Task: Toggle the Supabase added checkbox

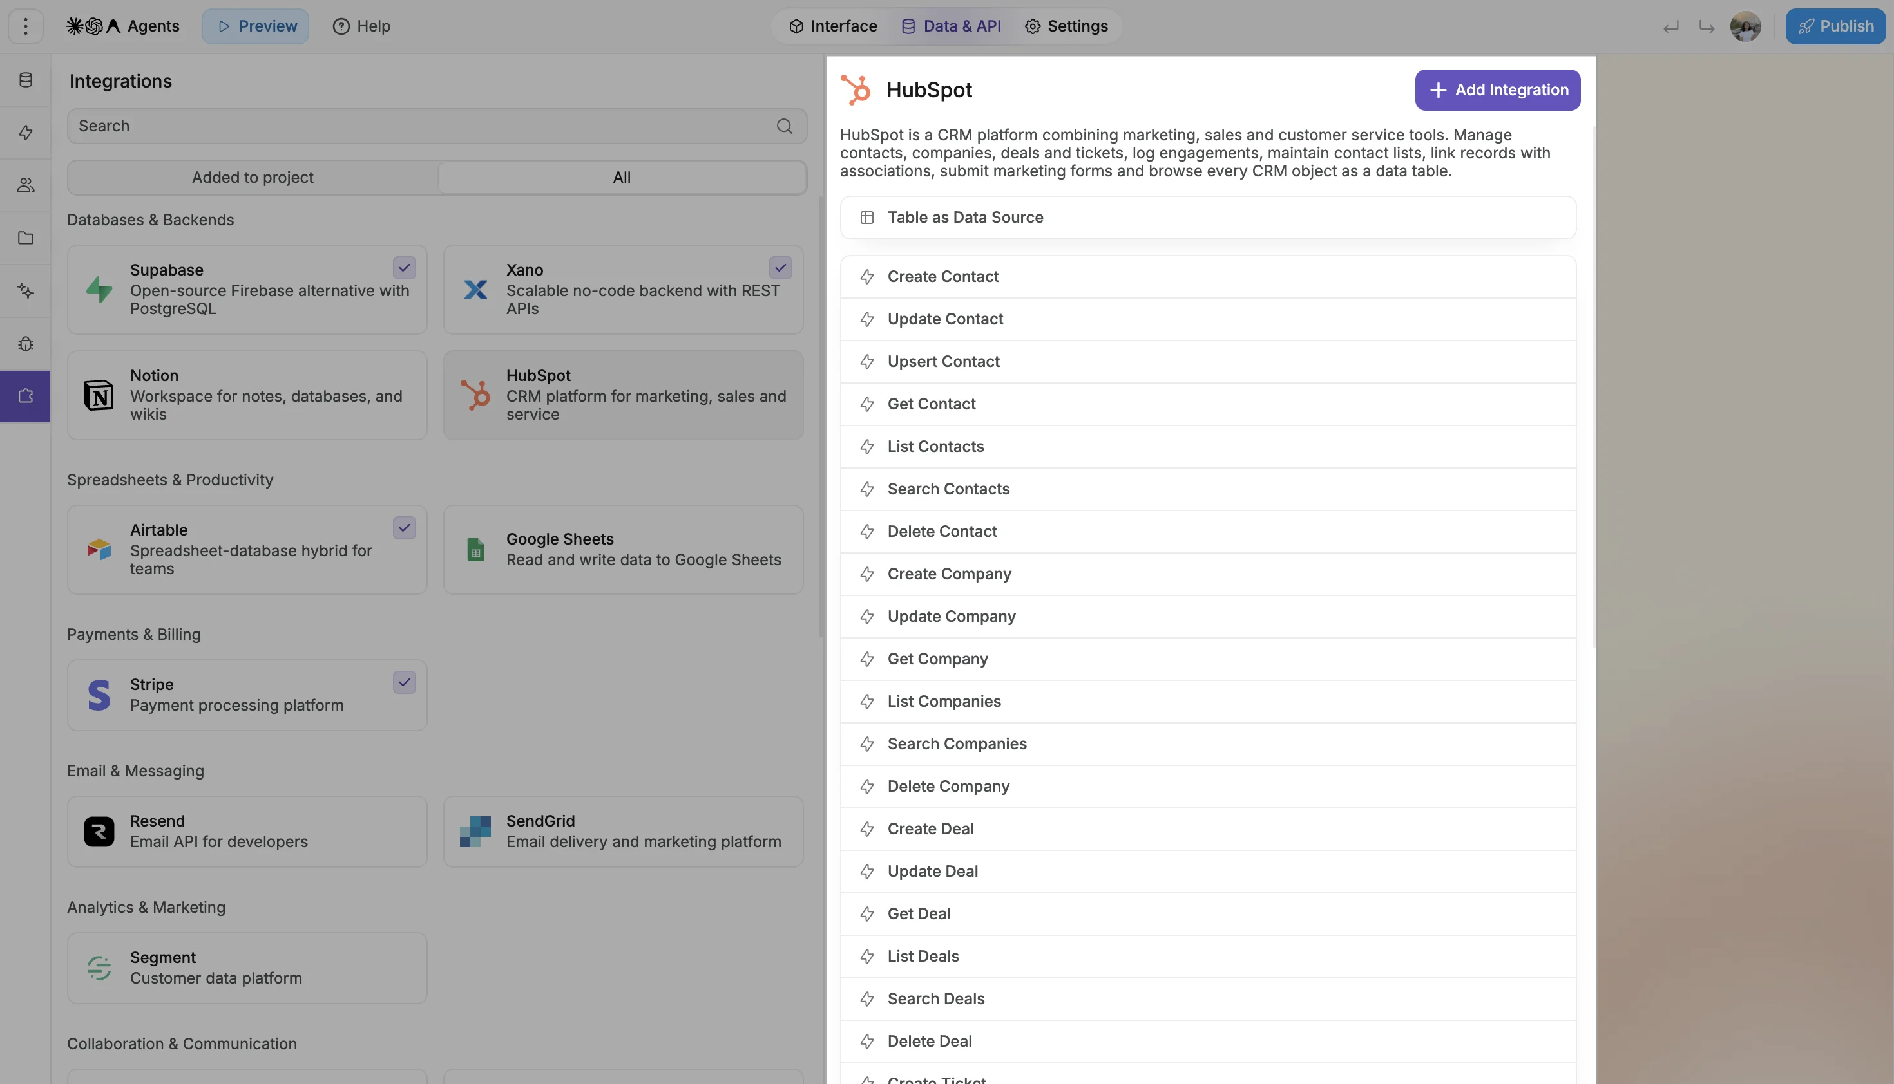Action: tap(404, 267)
